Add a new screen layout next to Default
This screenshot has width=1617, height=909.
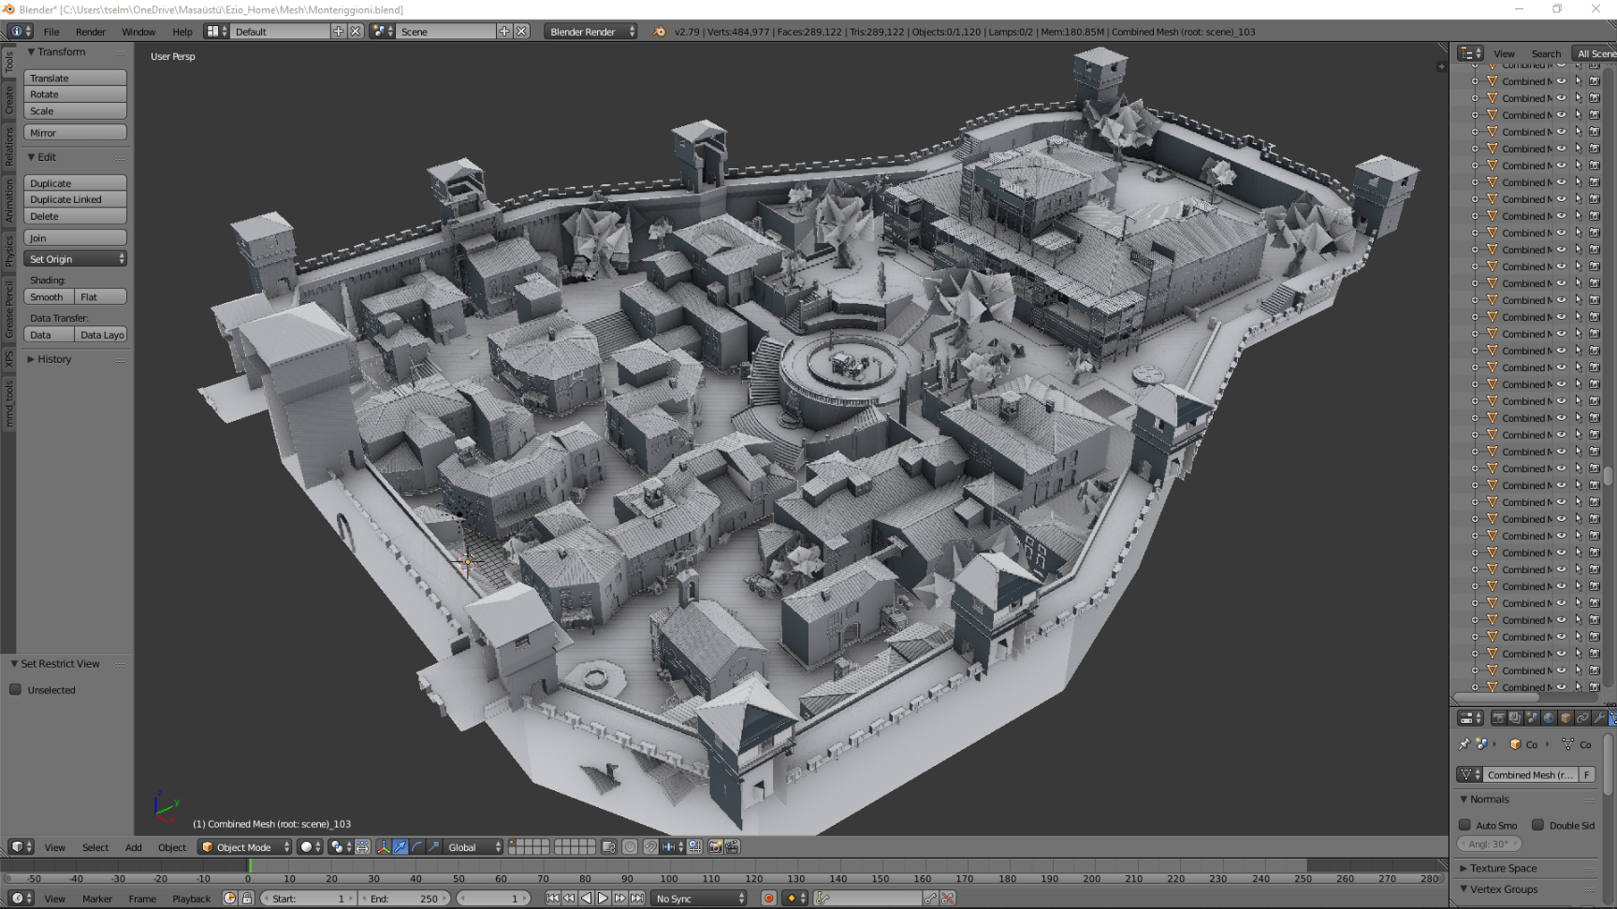coord(338,31)
